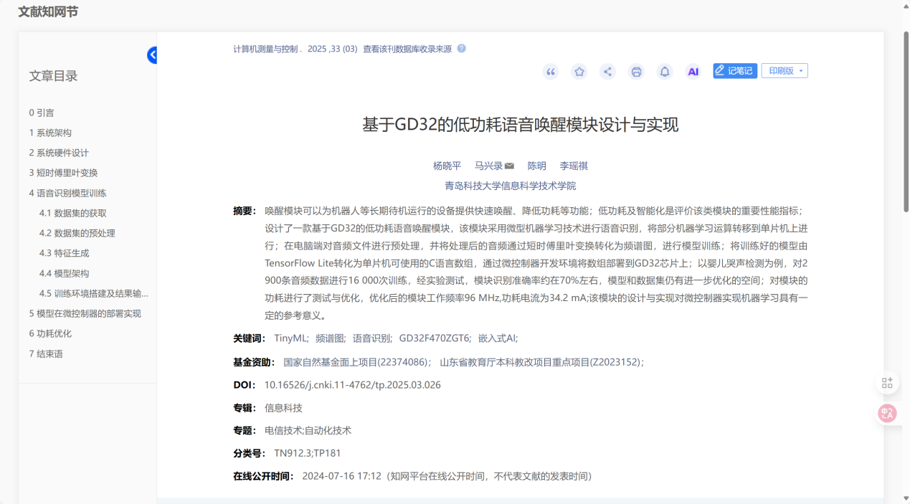Click the quote citation icon
The height and width of the screenshot is (504, 910).
tap(551, 72)
